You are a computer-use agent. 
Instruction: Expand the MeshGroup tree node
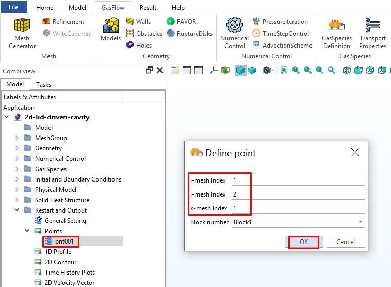click(17, 138)
